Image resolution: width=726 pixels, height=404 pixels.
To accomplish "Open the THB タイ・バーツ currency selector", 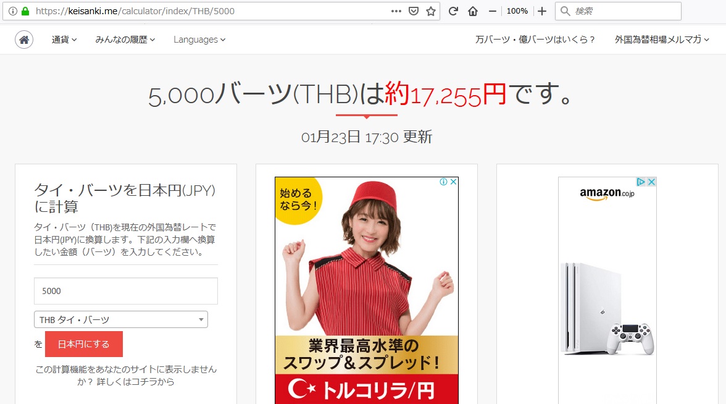I will click(121, 319).
